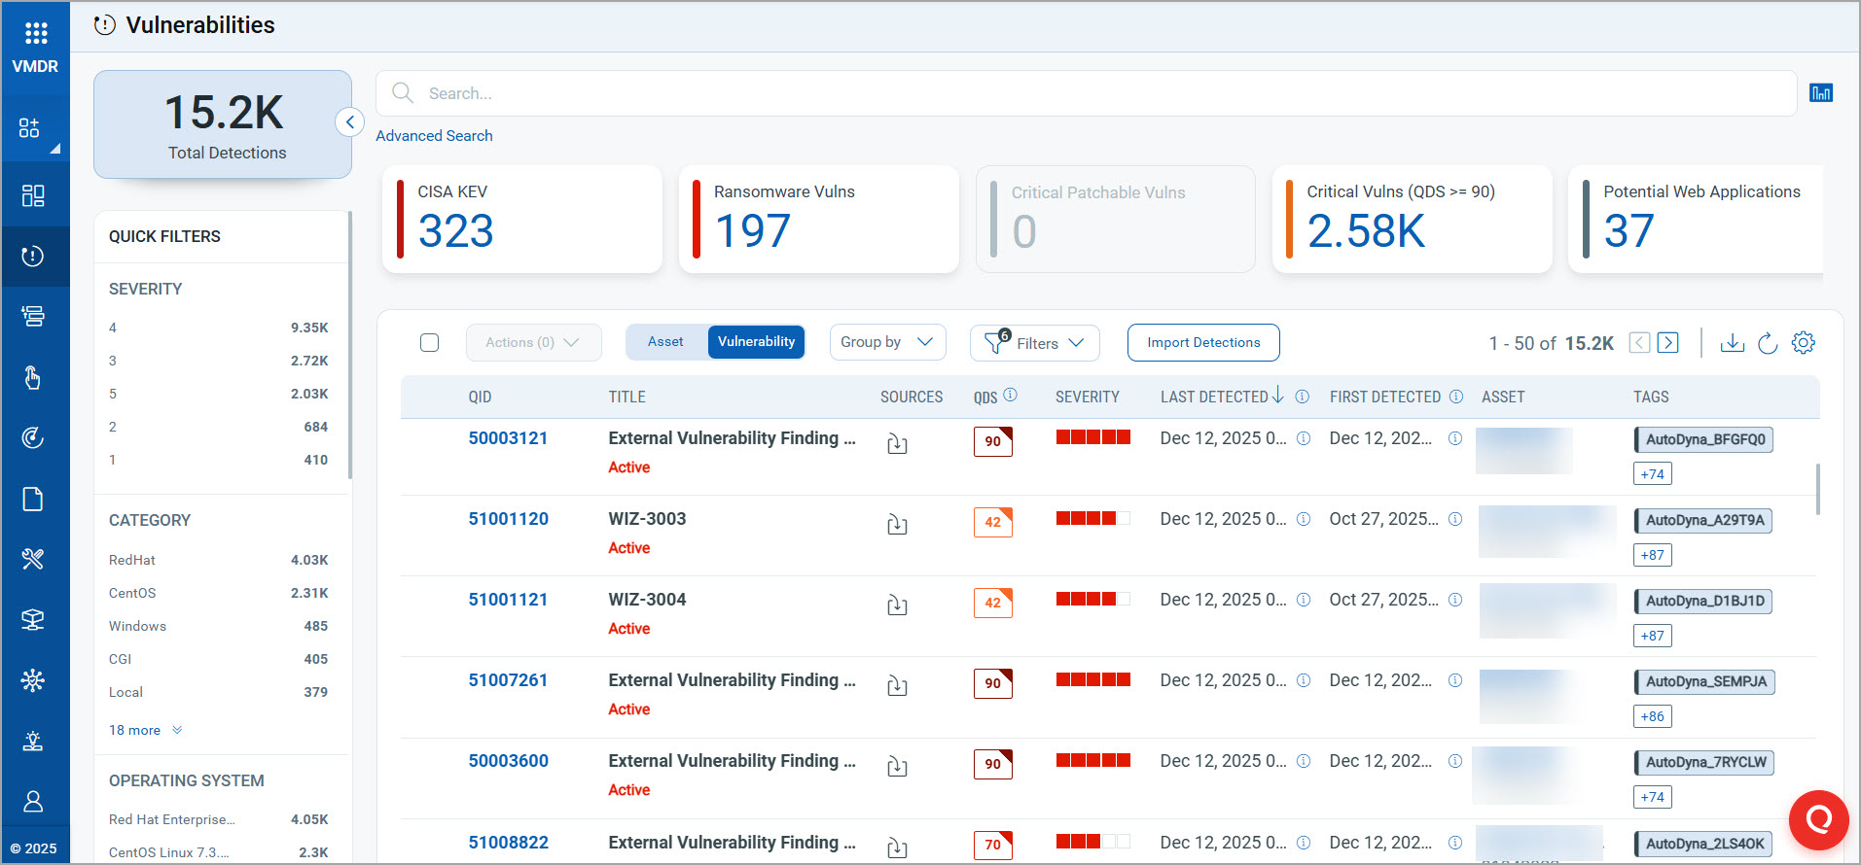Open the table settings gear
This screenshot has height=865, width=1861.
[x=1803, y=343]
